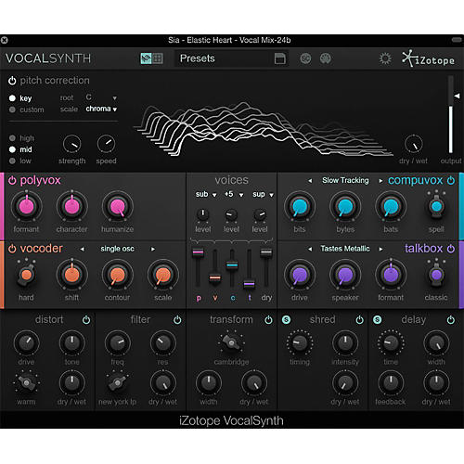Click the talkbox drive knob
The width and height of the screenshot is (464, 464).
click(x=300, y=275)
